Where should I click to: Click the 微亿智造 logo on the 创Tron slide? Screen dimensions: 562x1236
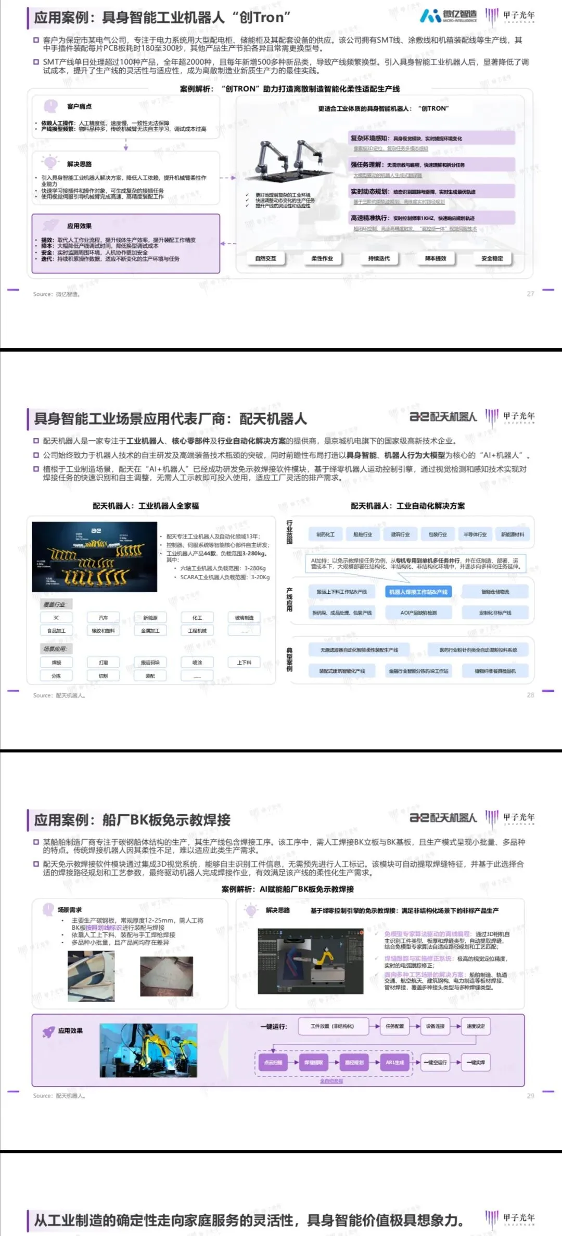click(x=448, y=16)
